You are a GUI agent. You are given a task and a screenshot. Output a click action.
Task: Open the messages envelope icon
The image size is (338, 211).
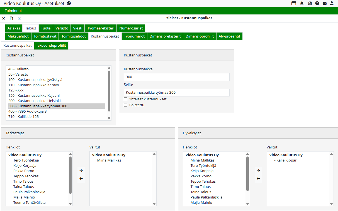pyautogui.click(x=324, y=3)
